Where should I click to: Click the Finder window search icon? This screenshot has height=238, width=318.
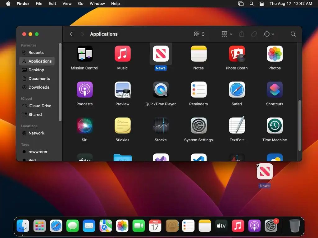(x=293, y=34)
